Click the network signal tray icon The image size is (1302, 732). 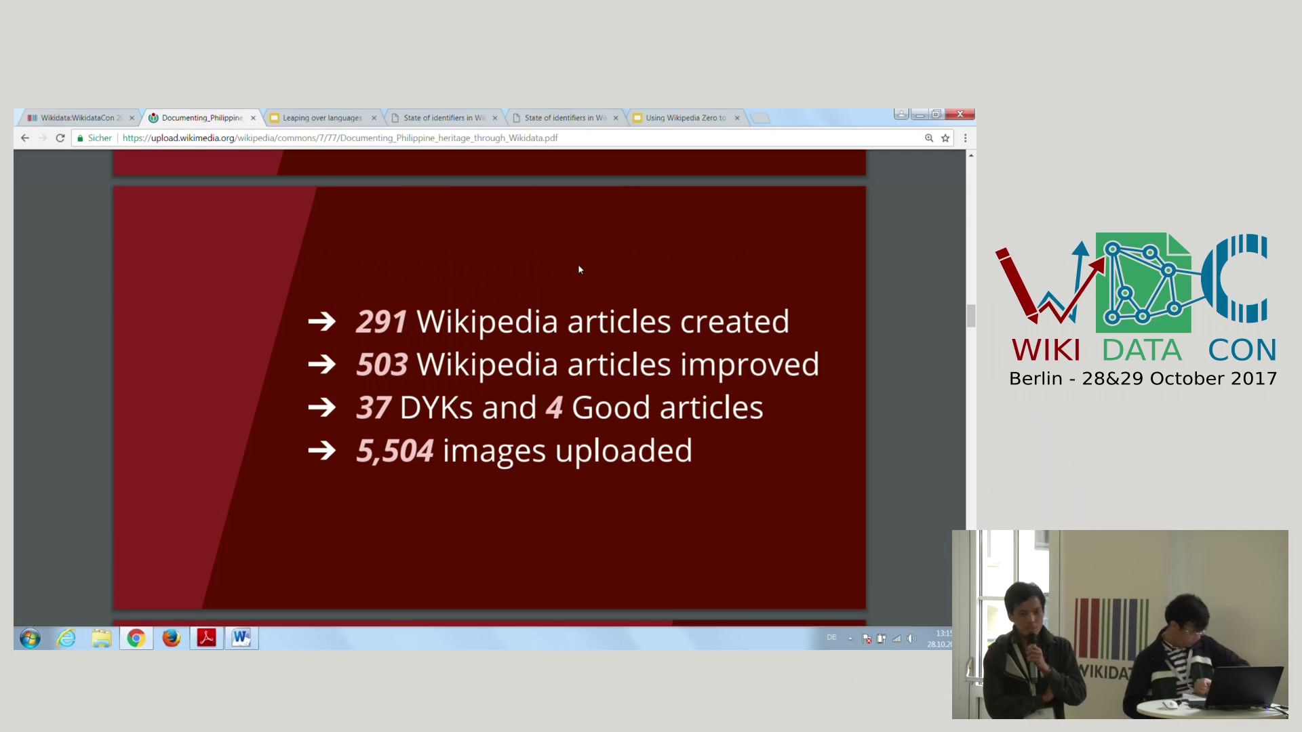896,638
